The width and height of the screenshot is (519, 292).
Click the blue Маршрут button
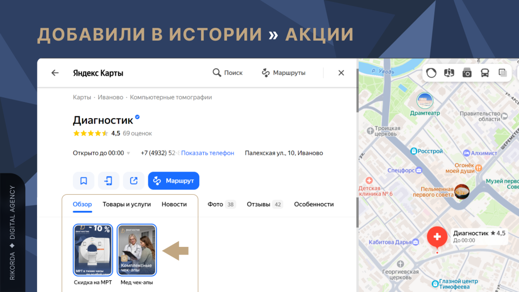tap(173, 181)
